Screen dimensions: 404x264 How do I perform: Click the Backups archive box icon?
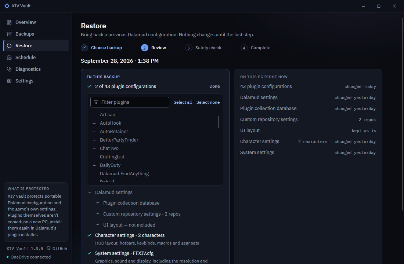[x=9, y=34]
